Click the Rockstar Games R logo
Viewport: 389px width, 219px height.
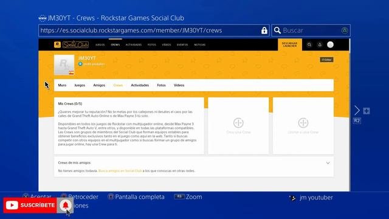pyautogui.click(x=57, y=44)
